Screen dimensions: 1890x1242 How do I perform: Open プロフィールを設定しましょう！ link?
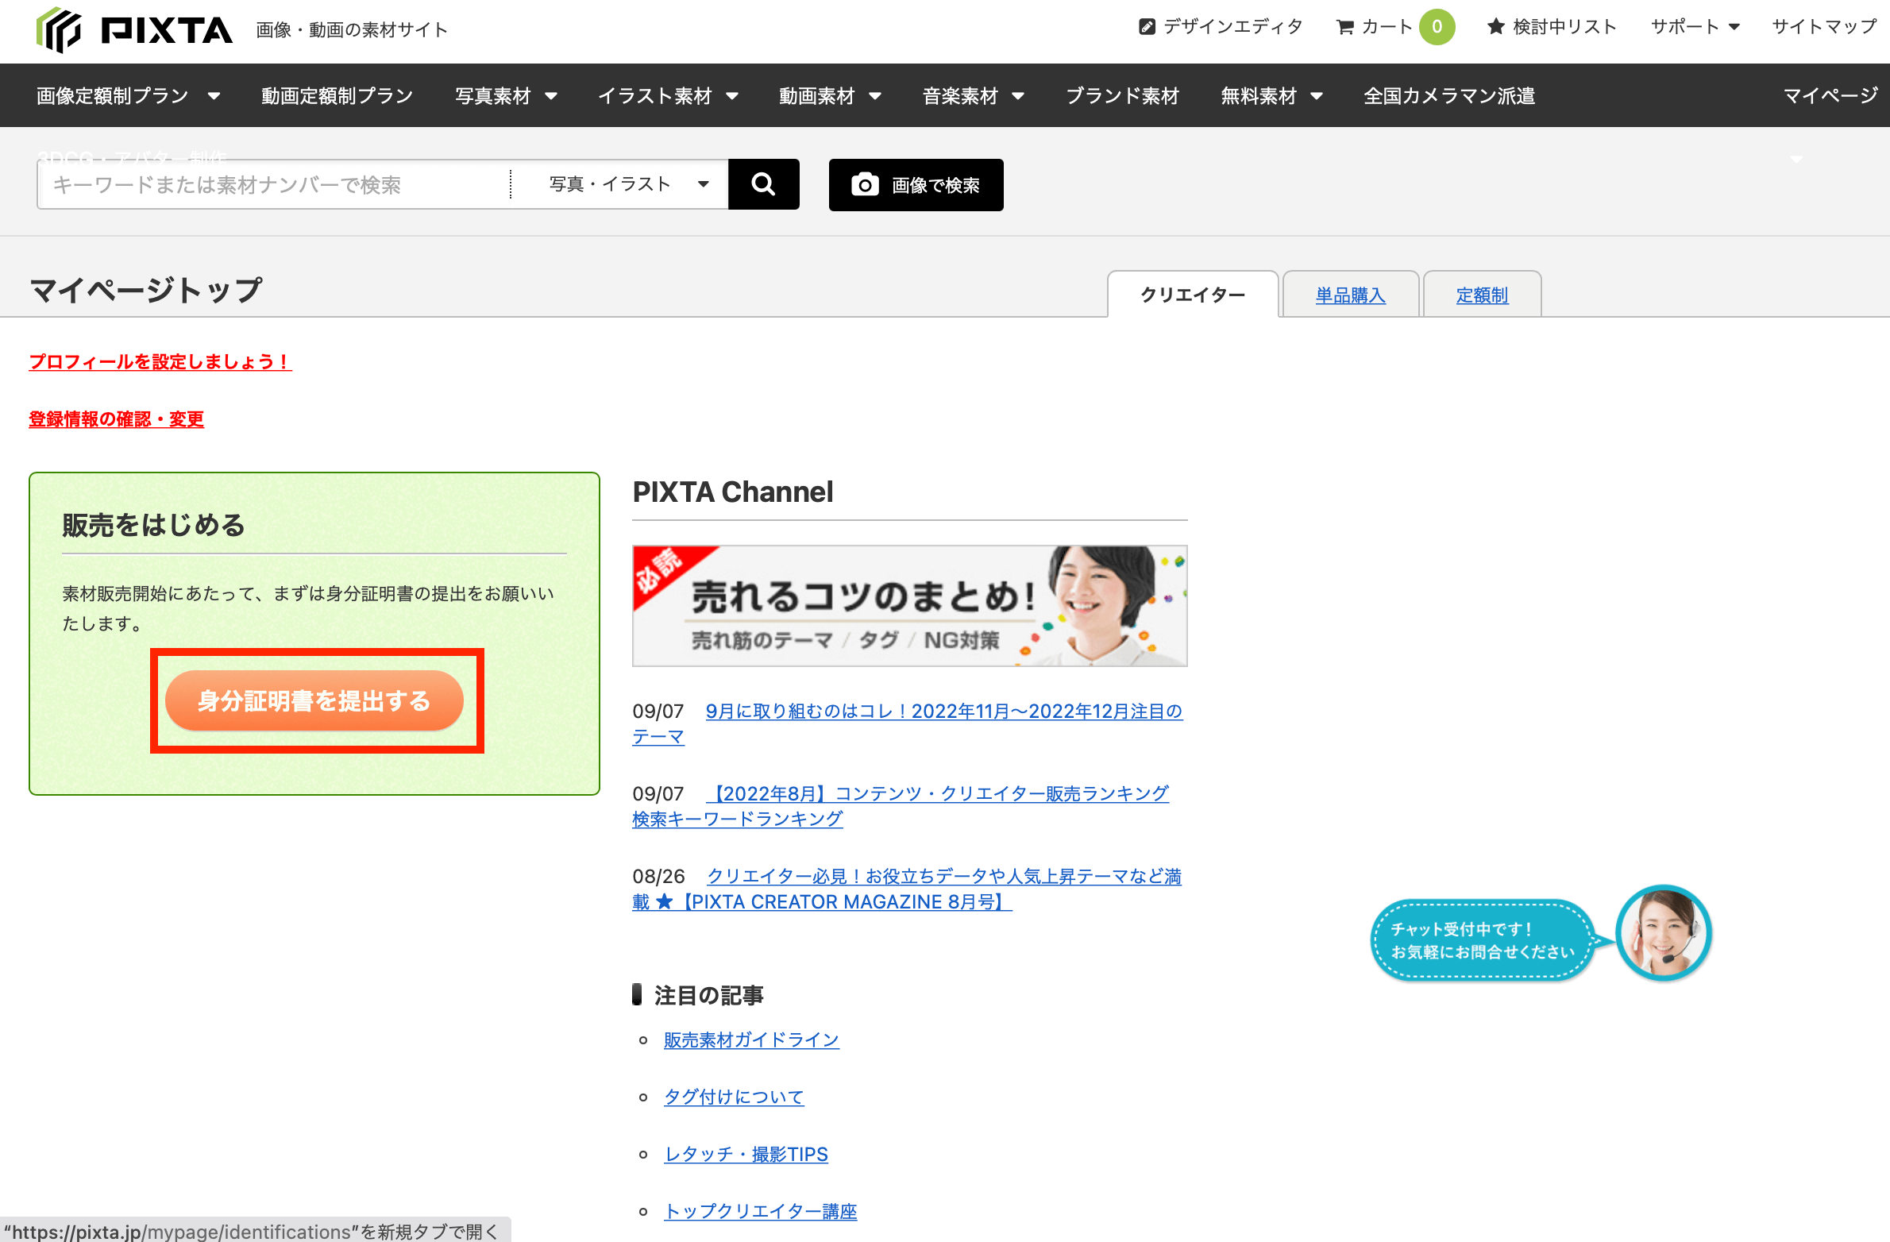[160, 362]
